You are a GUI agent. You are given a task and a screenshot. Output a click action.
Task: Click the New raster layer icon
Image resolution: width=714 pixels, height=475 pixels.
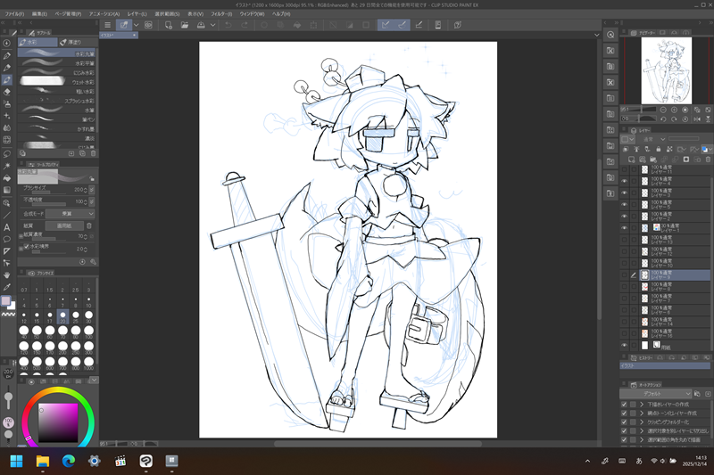631,160
